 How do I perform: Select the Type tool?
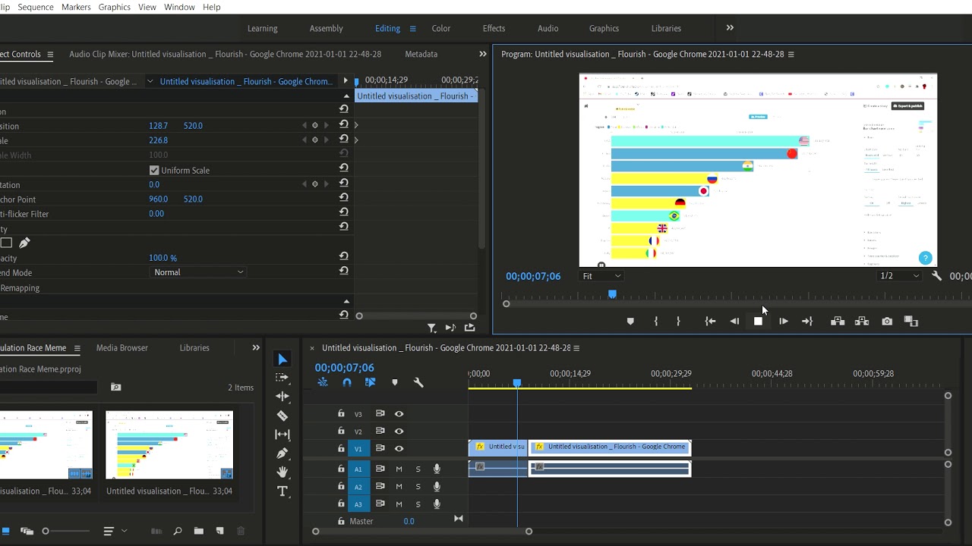pos(282,491)
